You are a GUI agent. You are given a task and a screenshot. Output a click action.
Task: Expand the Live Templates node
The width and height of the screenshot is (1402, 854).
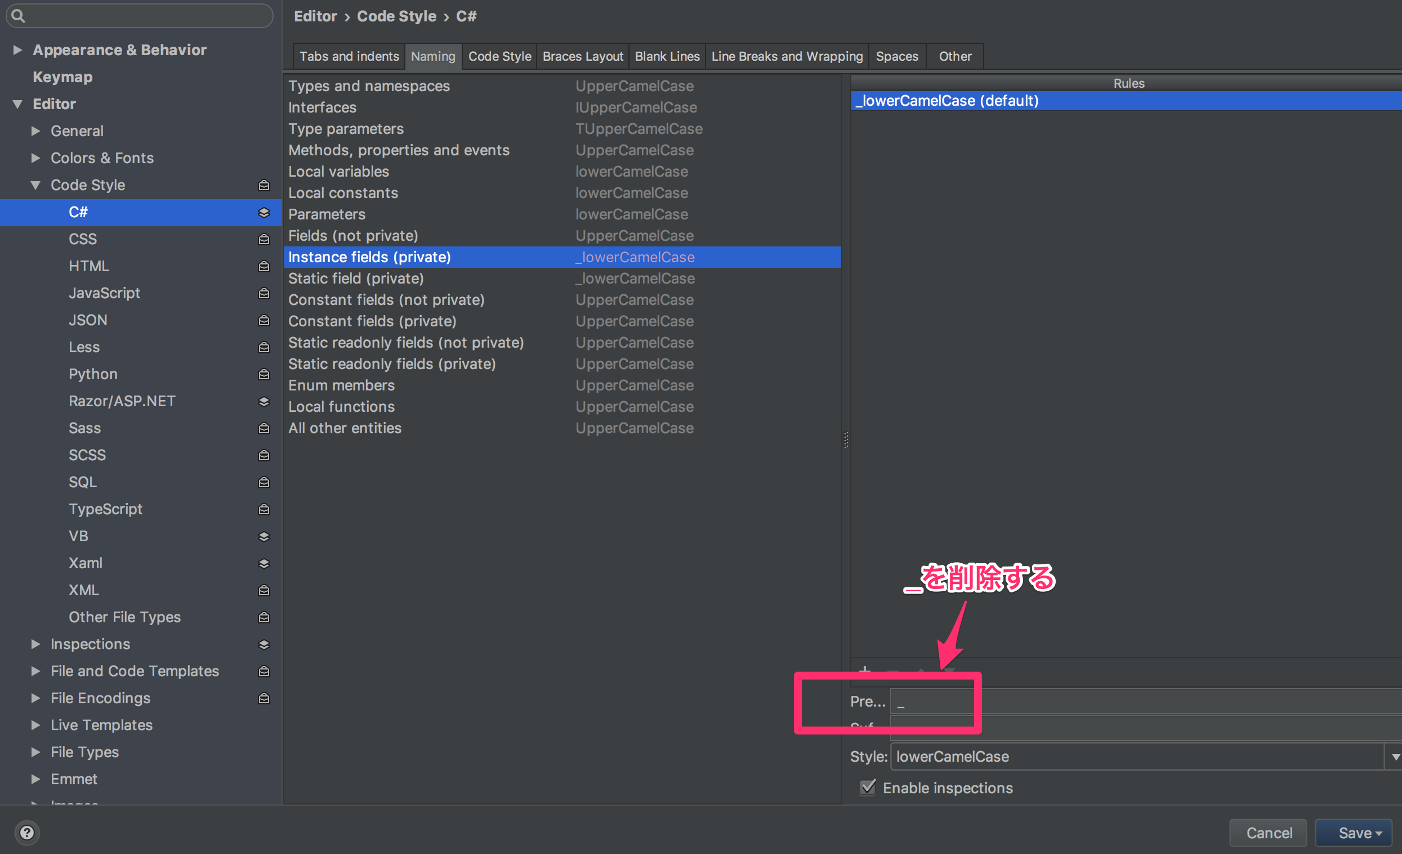(x=36, y=726)
